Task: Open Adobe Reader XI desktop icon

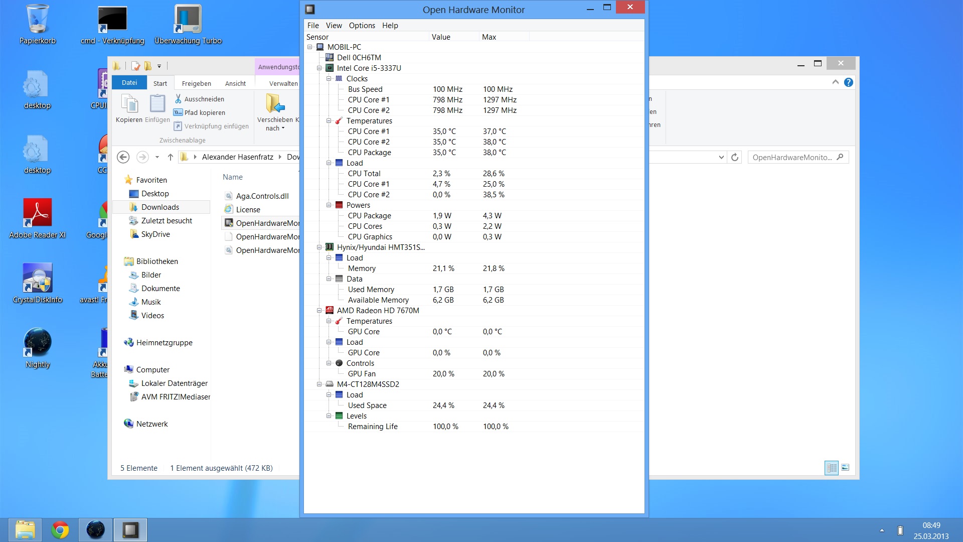Action: [38, 213]
